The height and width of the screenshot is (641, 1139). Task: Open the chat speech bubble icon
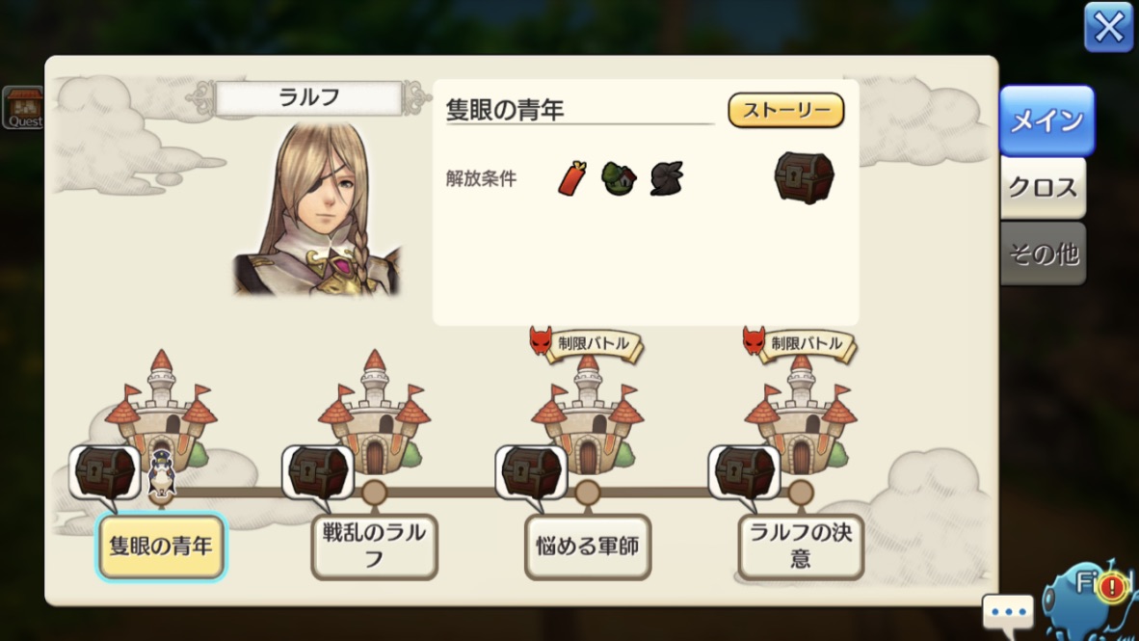pyautogui.click(x=1008, y=612)
